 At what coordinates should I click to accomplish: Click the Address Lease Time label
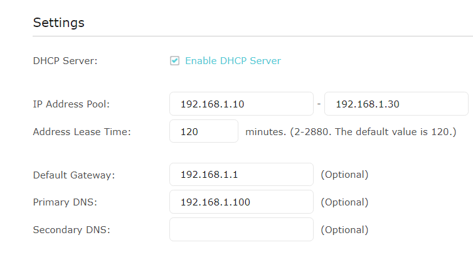pyautogui.click(x=82, y=132)
